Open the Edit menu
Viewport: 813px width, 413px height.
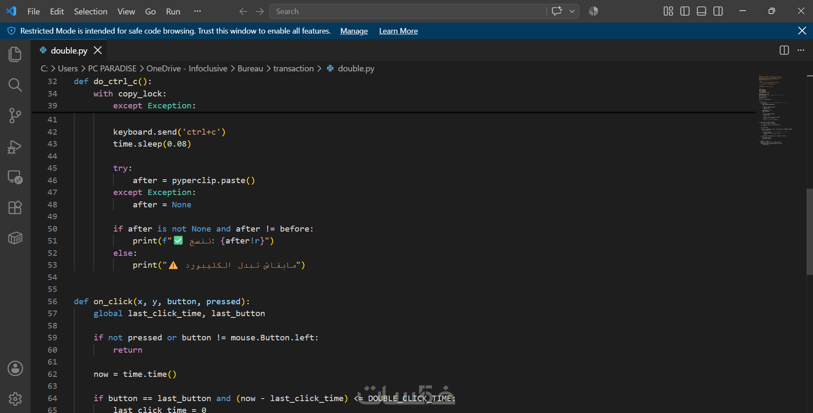(x=57, y=11)
